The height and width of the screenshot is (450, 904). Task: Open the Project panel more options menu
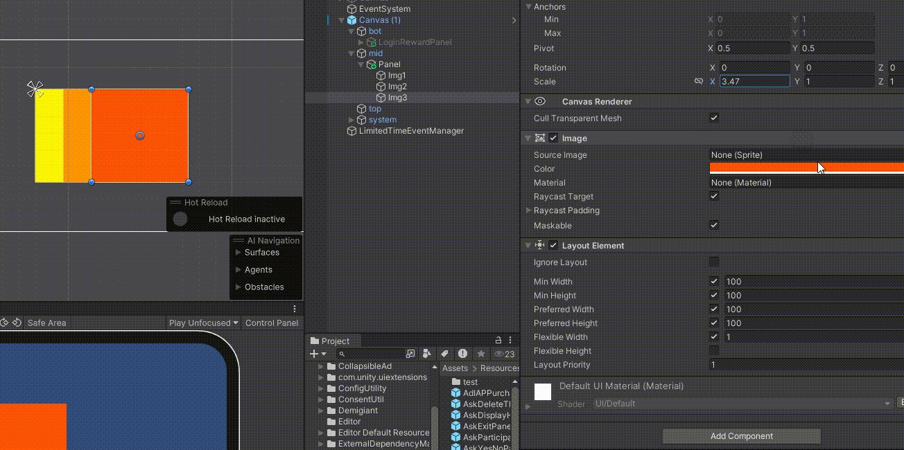coord(510,340)
